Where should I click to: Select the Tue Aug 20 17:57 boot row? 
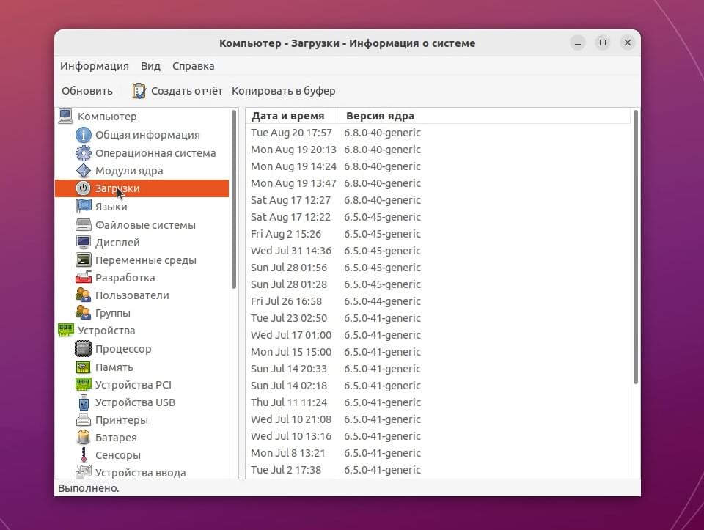pyautogui.click(x=438, y=133)
